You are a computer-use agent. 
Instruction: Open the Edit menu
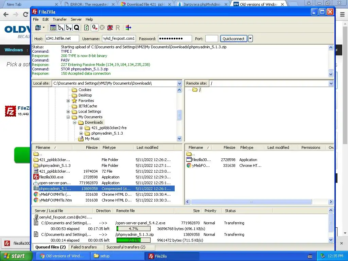[x=46, y=19]
